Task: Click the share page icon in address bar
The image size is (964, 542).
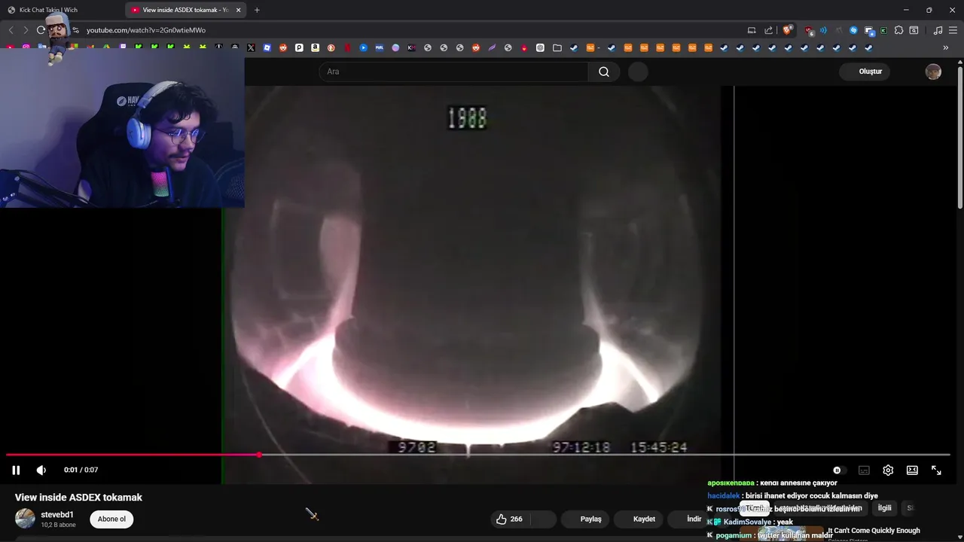Action: coord(768,30)
